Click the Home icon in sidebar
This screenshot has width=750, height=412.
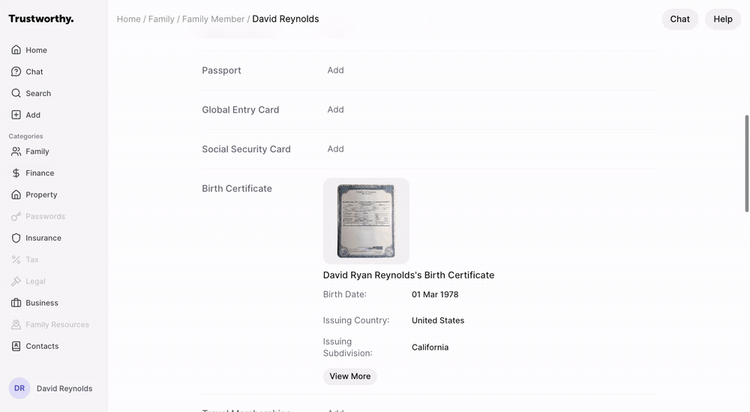click(x=16, y=50)
